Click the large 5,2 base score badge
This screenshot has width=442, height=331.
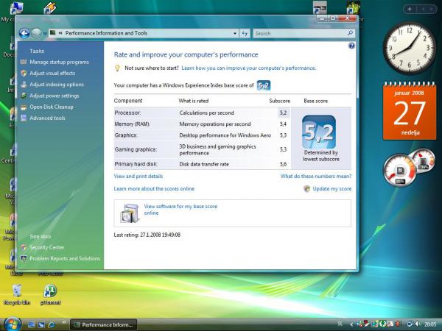(x=319, y=132)
